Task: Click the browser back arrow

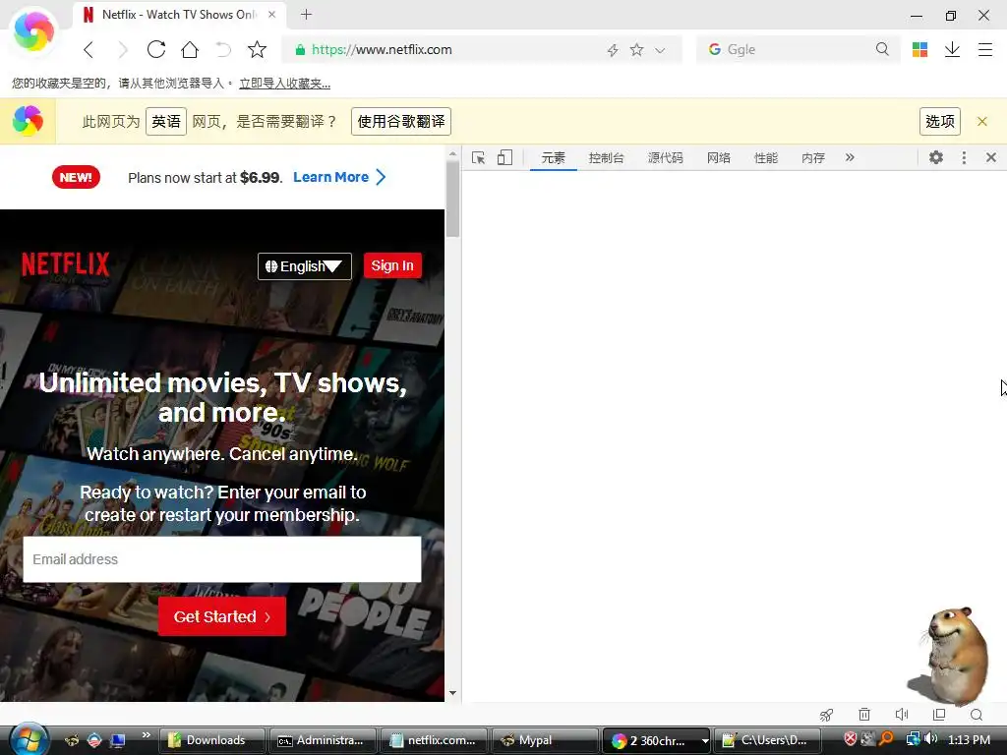Action: [x=89, y=49]
